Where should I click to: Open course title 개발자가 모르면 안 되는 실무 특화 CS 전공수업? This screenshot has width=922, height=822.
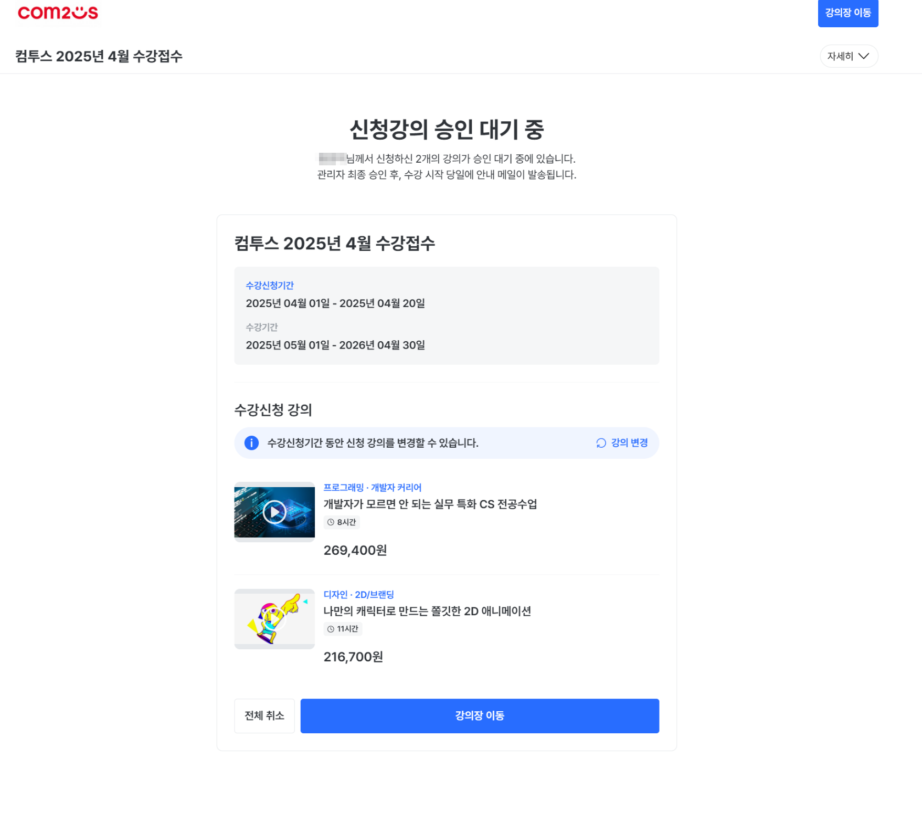point(430,504)
